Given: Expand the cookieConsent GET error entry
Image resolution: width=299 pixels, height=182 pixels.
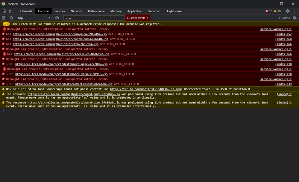Looking at the screenshot, I should coord(7,84).
